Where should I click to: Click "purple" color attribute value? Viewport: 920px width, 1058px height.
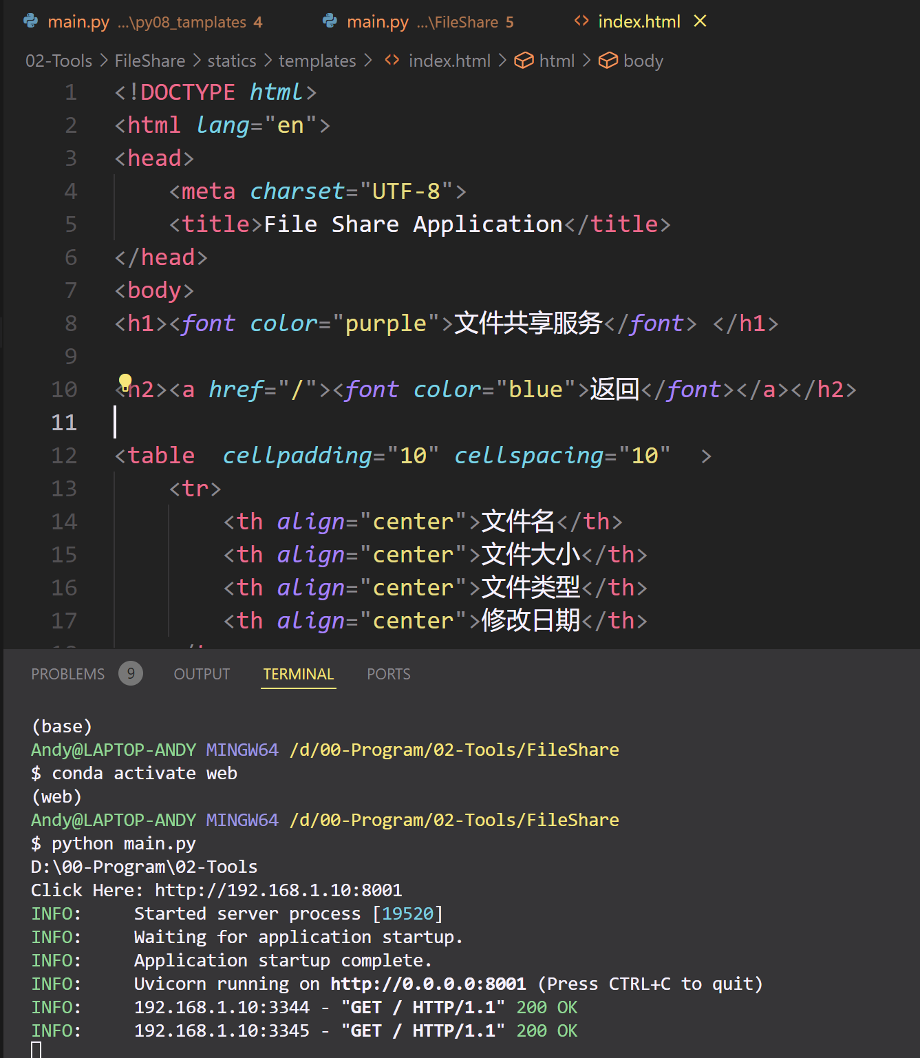click(x=385, y=324)
